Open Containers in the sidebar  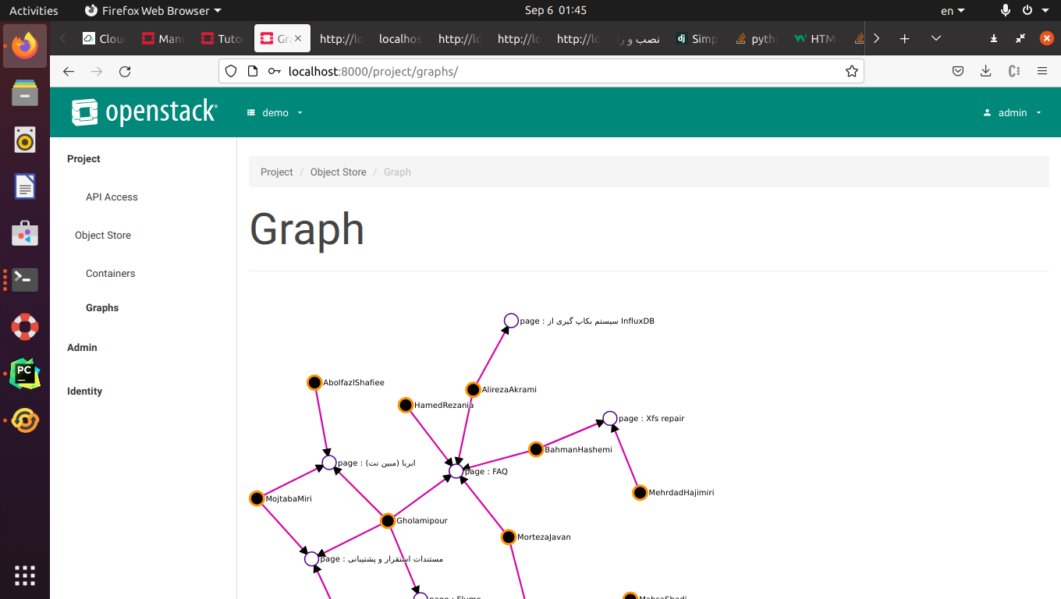coord(111,273)
